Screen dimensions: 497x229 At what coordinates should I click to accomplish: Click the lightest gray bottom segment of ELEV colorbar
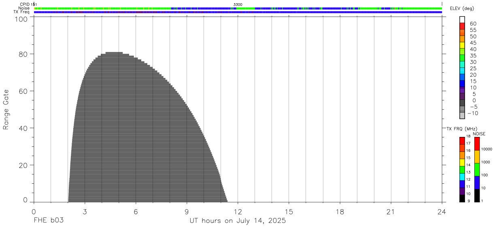pos(462,116)
